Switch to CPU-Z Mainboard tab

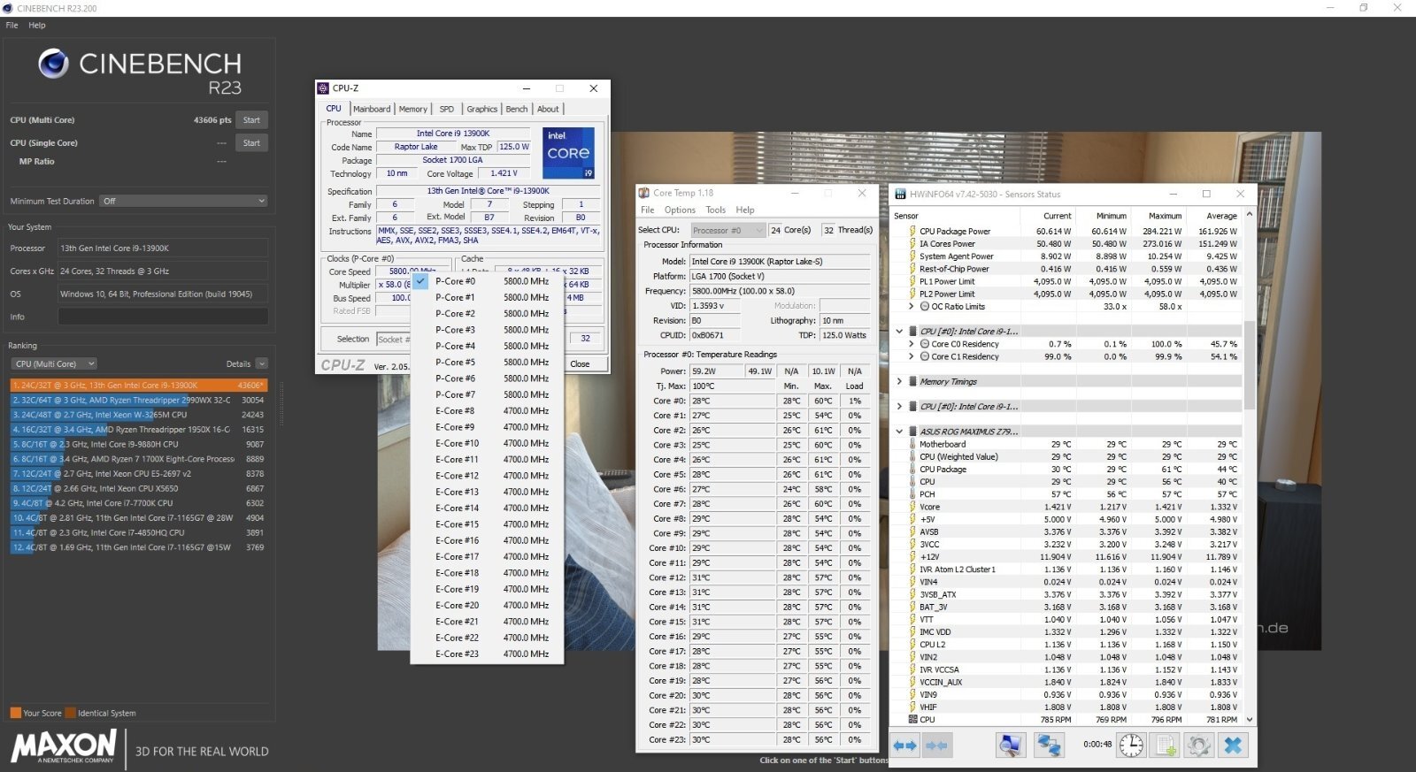point(372,109)
